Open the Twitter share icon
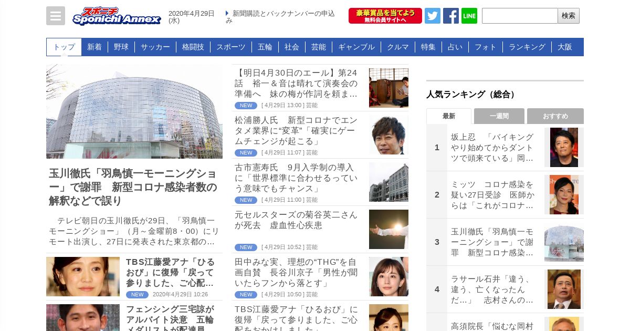630x331 pixels. pyautogui.click(x=433, y=16)
